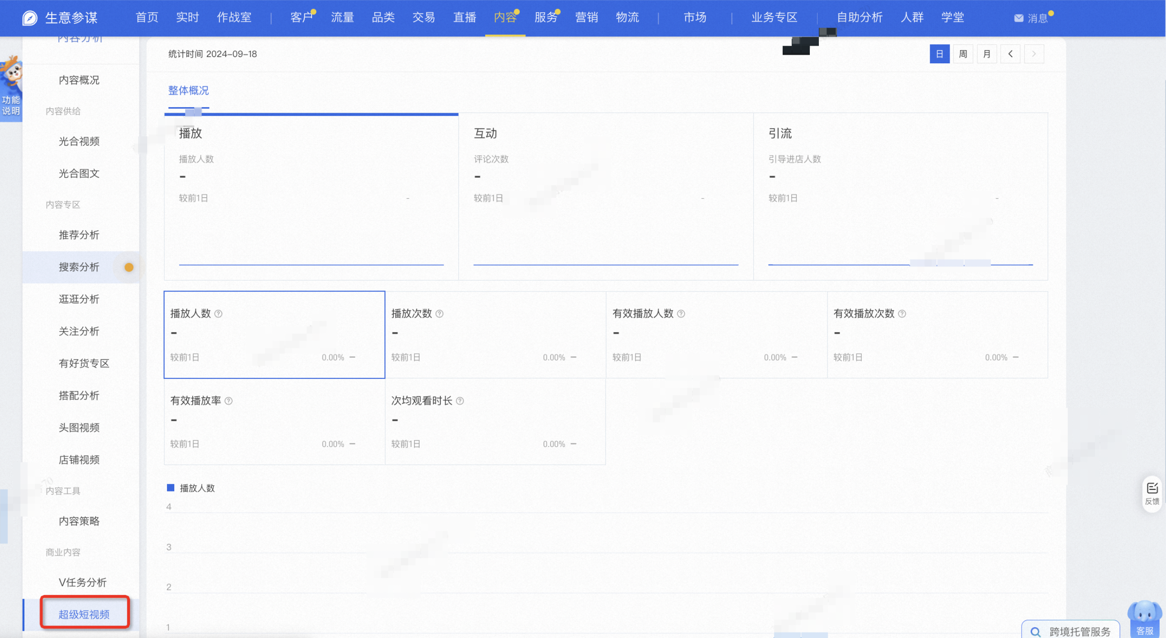
Task: Open the 实时 top menu
Action: [x=187, y=17]
